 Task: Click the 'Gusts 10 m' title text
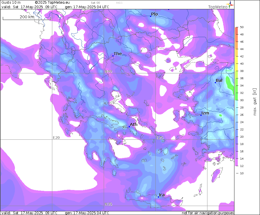click(x=11, y=3)
